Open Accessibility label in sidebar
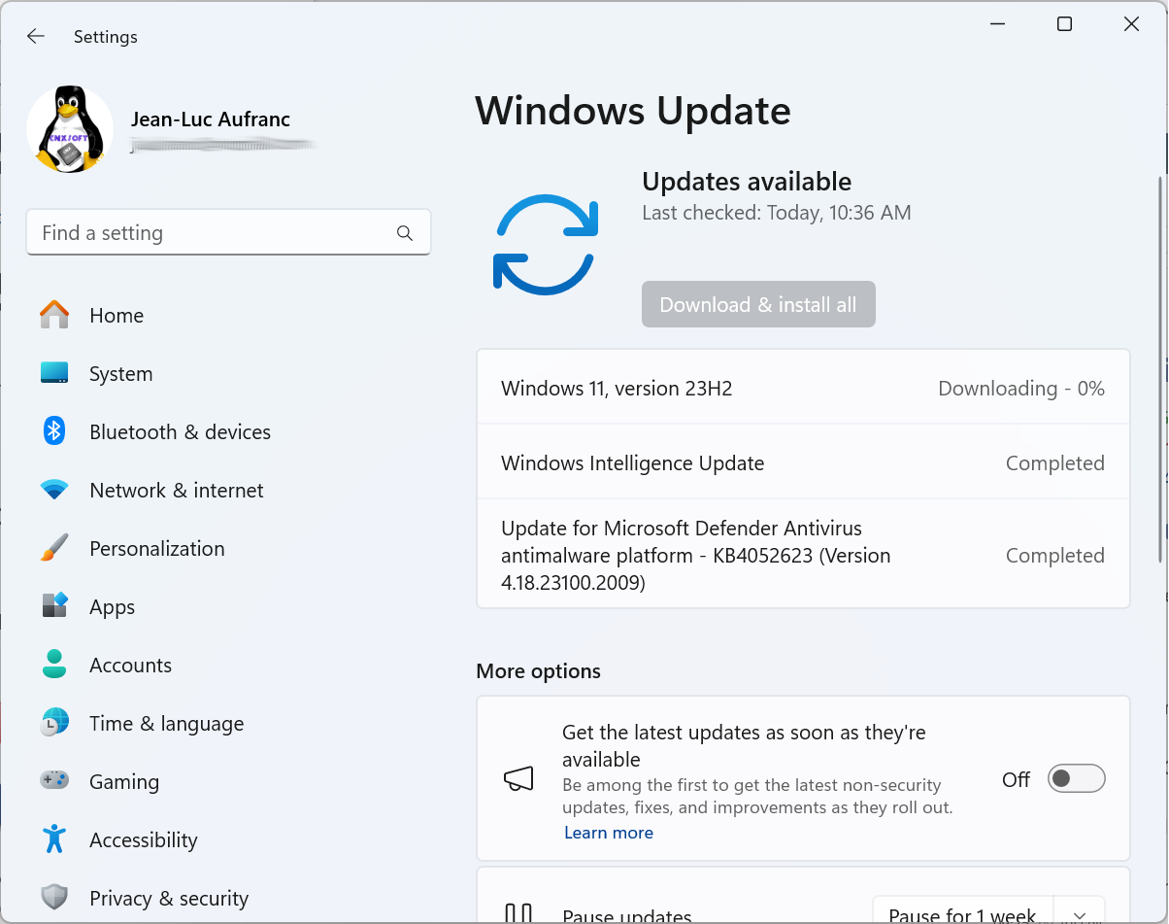This screenshot has height=924, width=1169. (x=143, y=840)
